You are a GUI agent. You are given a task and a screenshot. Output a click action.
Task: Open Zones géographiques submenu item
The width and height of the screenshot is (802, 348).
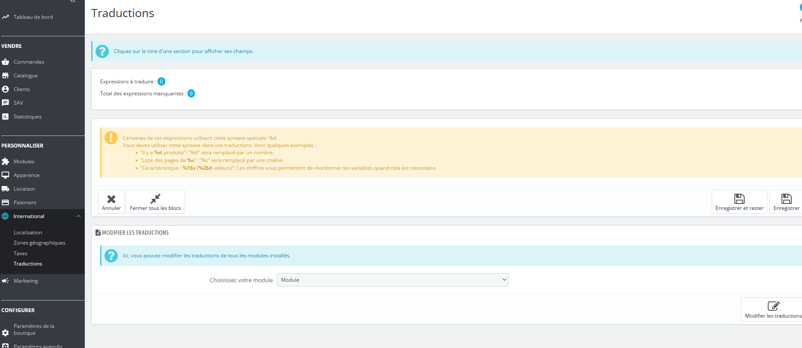(x=39, y=243)
